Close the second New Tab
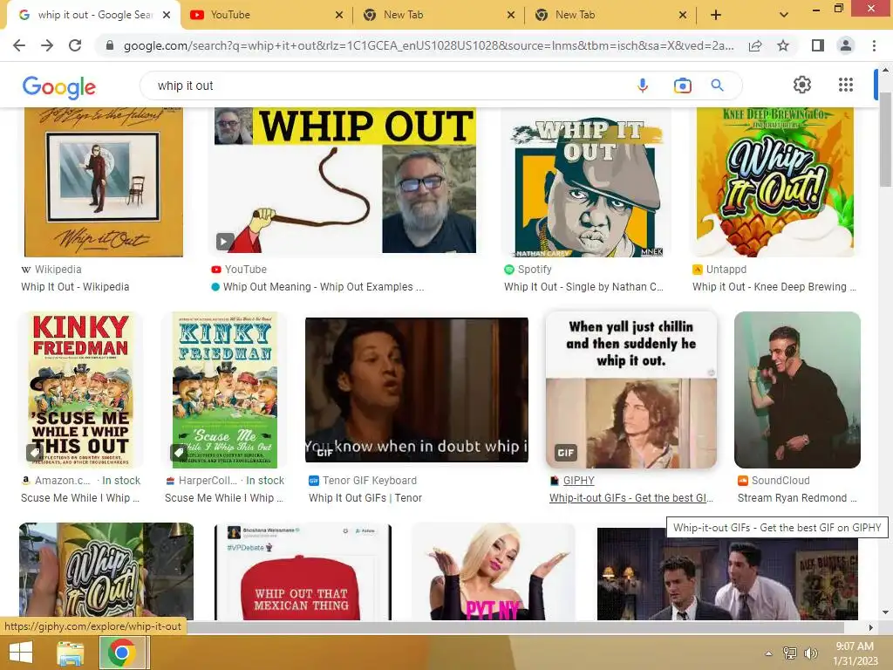This screenshot has height=670, width=893. [683, 16]
